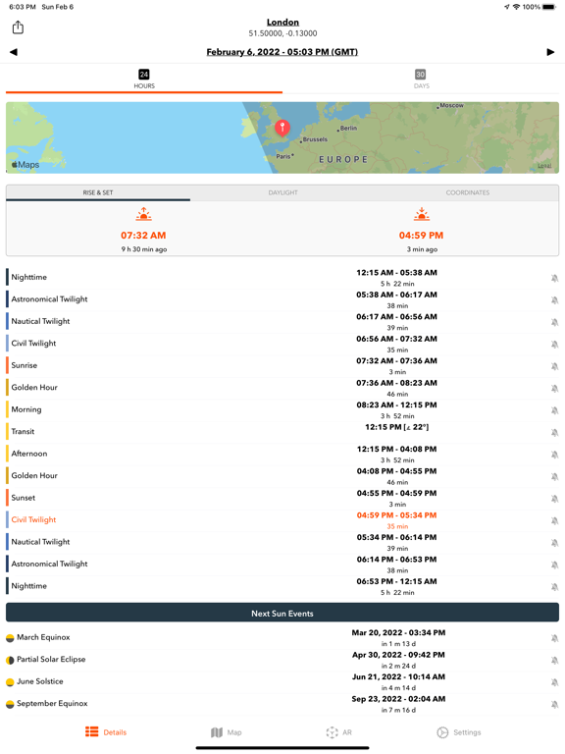Screen dimensions: 565x754
Task: Open the Map tab in bottom bar
Action: tap(226, 731)
